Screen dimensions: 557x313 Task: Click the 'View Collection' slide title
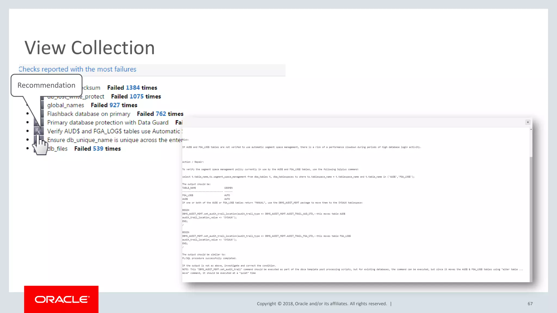pos(90,48)
